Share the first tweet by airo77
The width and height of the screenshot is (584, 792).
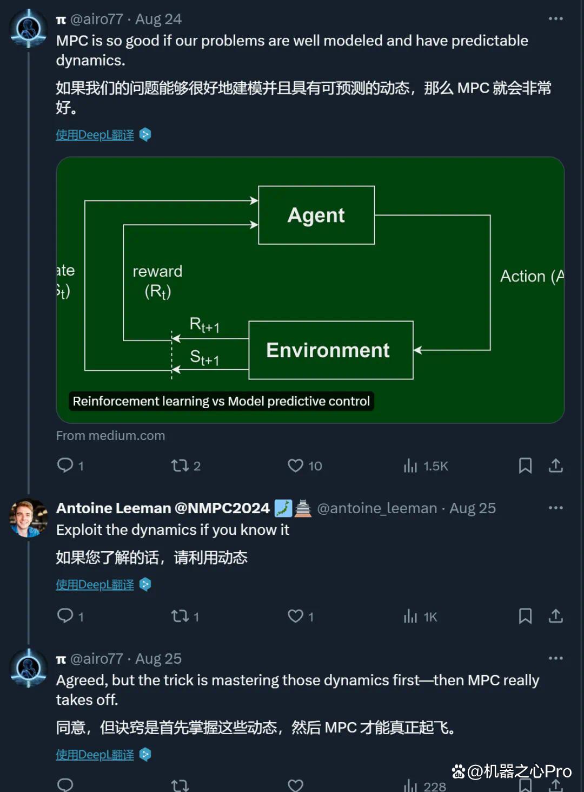(556, 466)
